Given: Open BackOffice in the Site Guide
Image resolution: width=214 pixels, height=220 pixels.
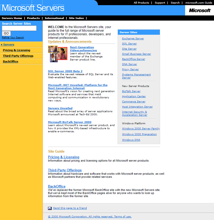Looking at the screenshot, I should (57, 186).
